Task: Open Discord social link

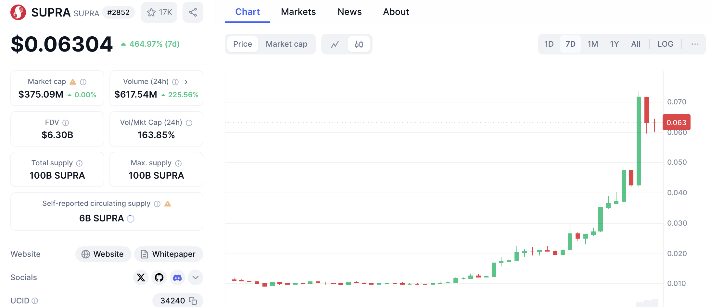Action: tap(177, 277)
